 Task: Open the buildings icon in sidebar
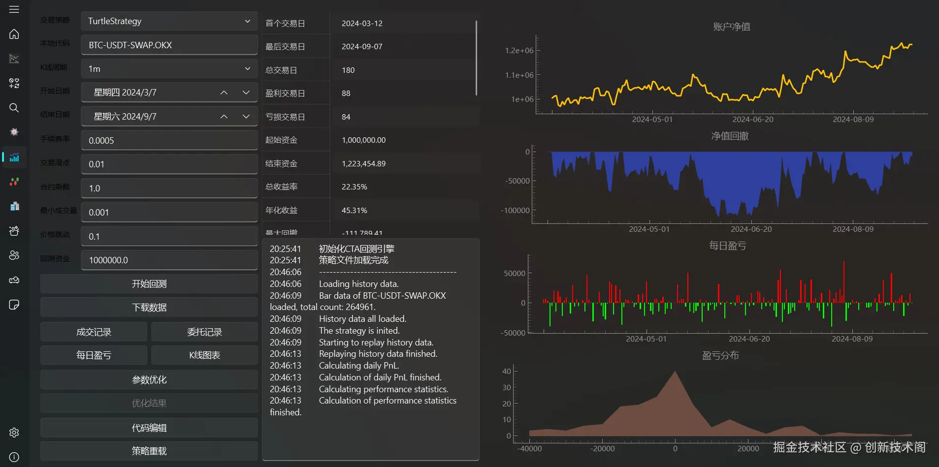14,206
